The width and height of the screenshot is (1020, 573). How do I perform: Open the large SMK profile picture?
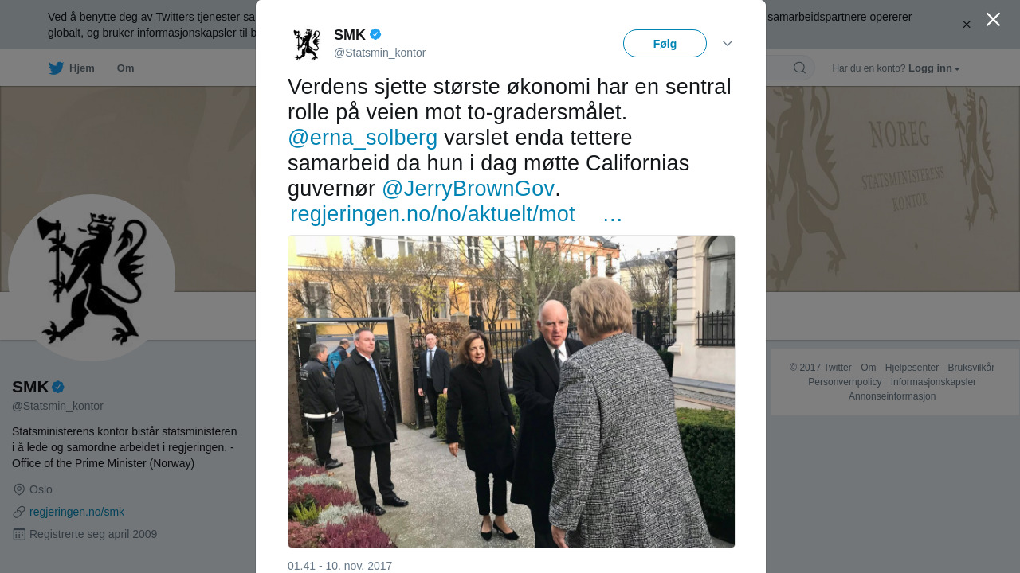coord(92,278)
